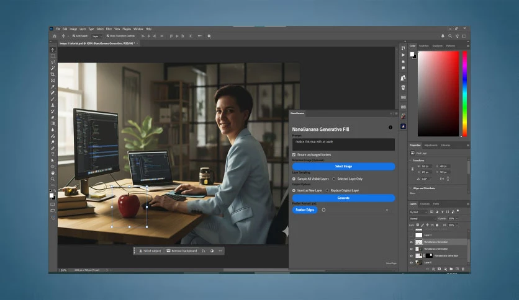Viewport: 519px width, 300px height.
Task: Select Insert as New Layer option
Action: [294, 190]
